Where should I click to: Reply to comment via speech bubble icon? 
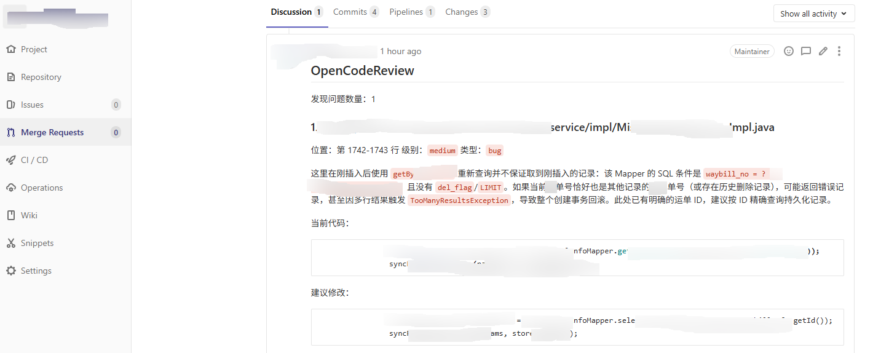[x=806, y=51]
